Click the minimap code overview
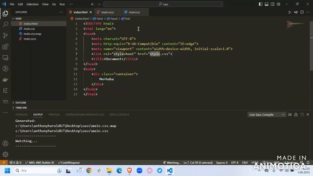This screenshot has height=176, width=313. [295, 24]
